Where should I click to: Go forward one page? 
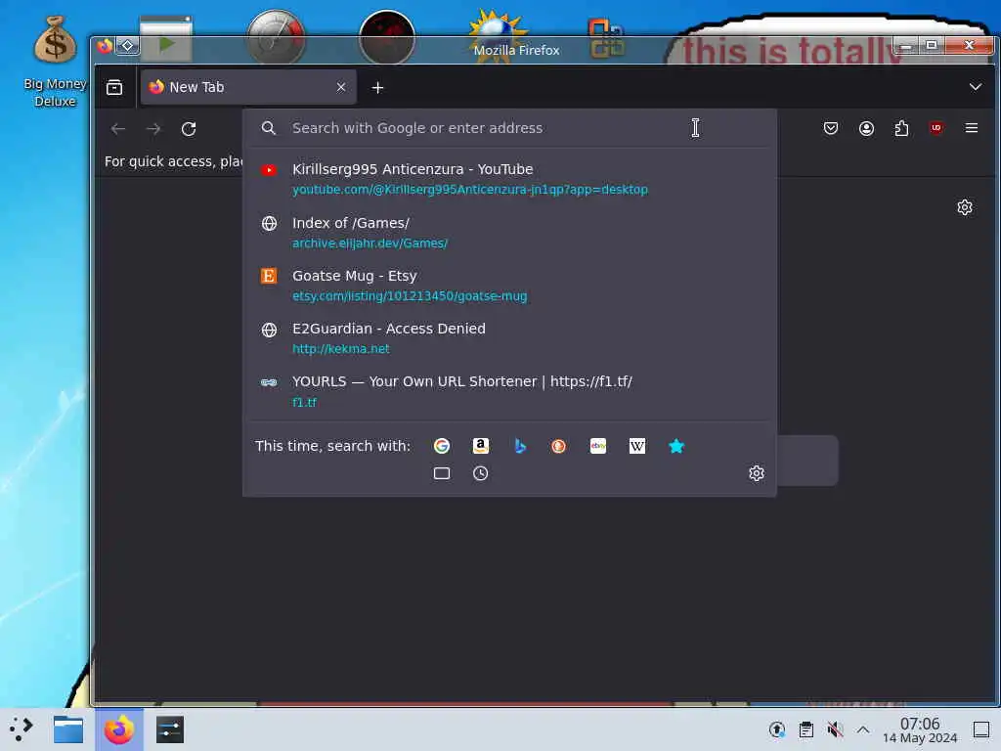(x=153, y=129)
